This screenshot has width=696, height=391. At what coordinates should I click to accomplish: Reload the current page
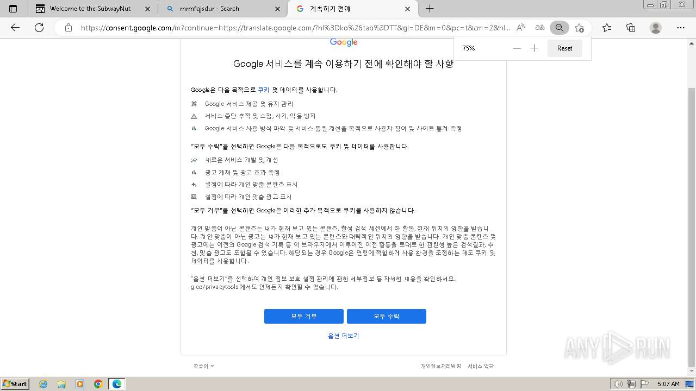(39, 28)
